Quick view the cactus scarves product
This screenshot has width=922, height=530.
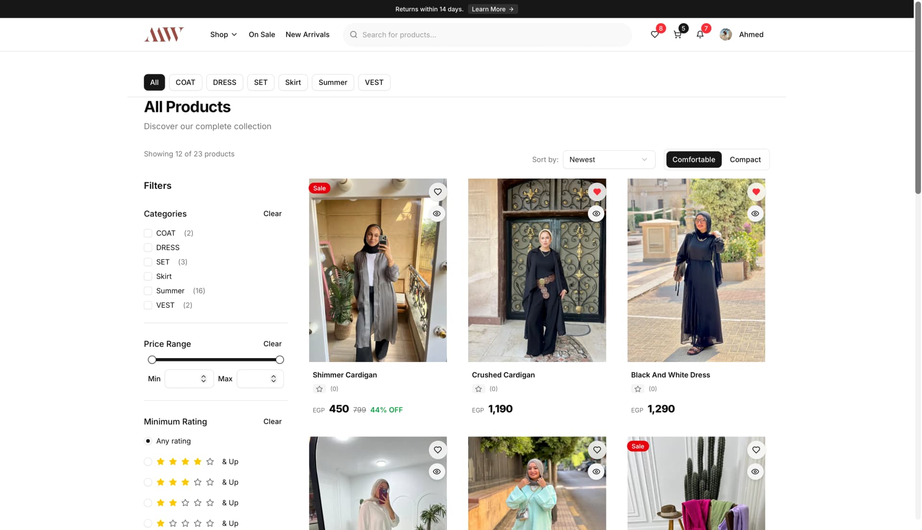pyautogui.click(x=755, y=471)
